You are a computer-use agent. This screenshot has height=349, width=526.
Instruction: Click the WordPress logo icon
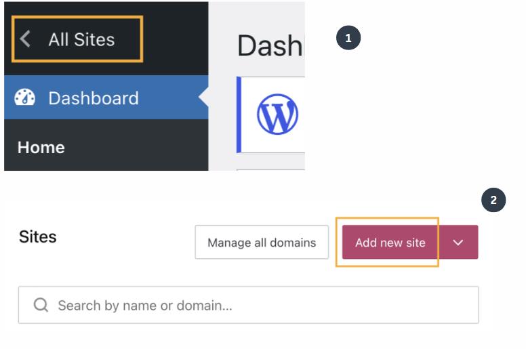(x=277, y=114)
